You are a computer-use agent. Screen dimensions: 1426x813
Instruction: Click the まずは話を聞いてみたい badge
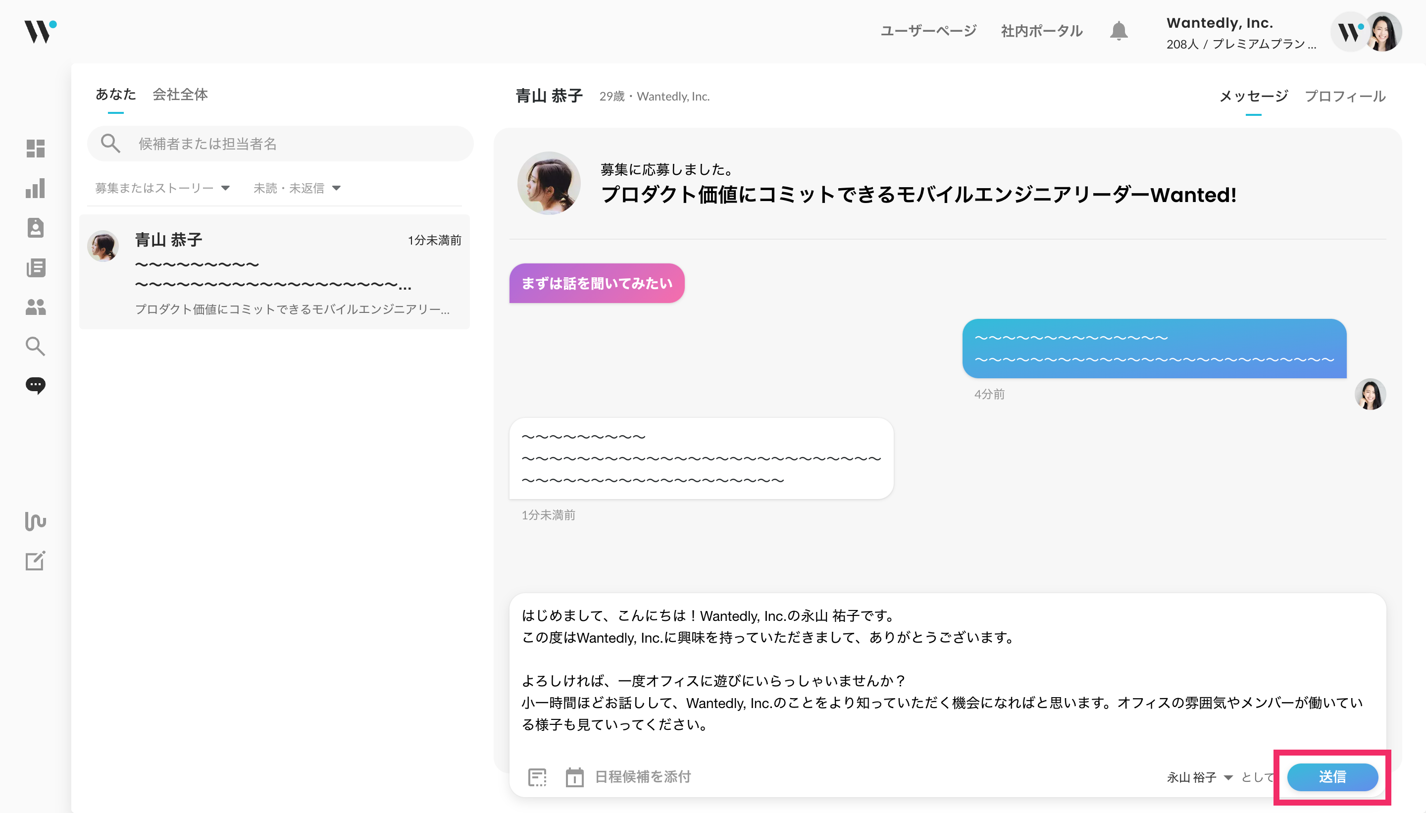tap(596, 283)
